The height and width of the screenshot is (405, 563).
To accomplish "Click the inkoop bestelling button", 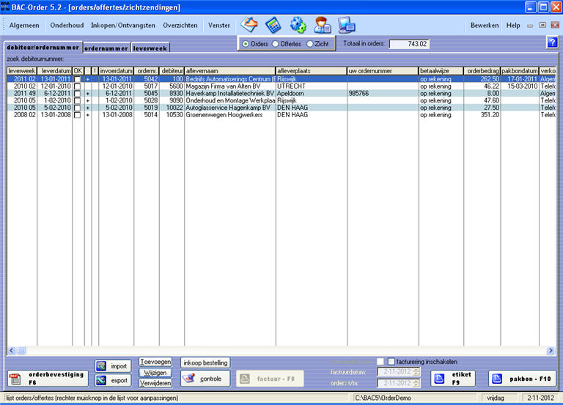I will [205, 362].
